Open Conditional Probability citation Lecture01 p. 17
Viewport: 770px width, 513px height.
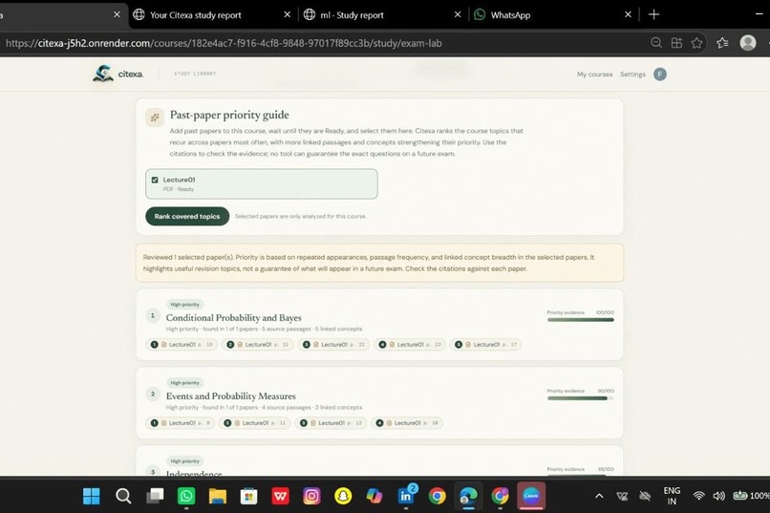point(486,345)
